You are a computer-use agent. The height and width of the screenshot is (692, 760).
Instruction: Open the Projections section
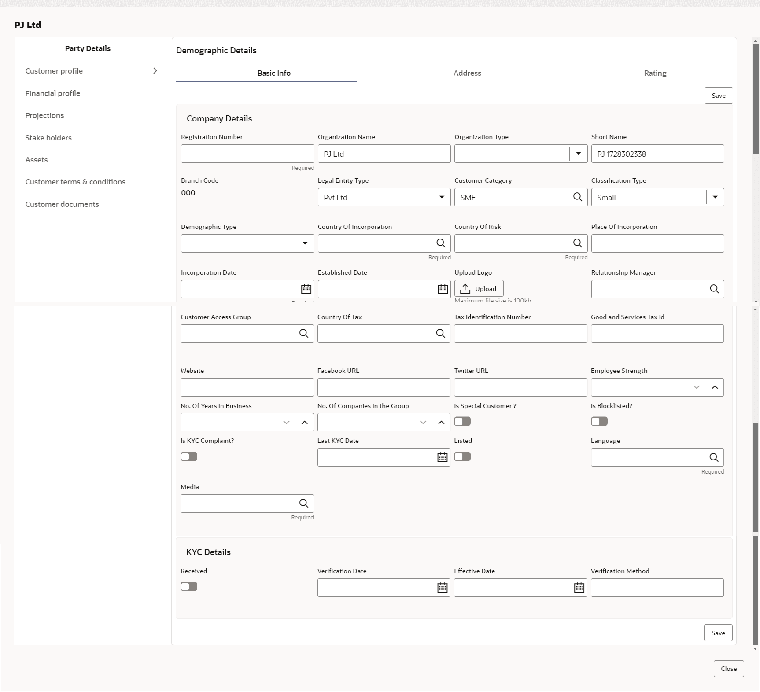pos(44,115)
